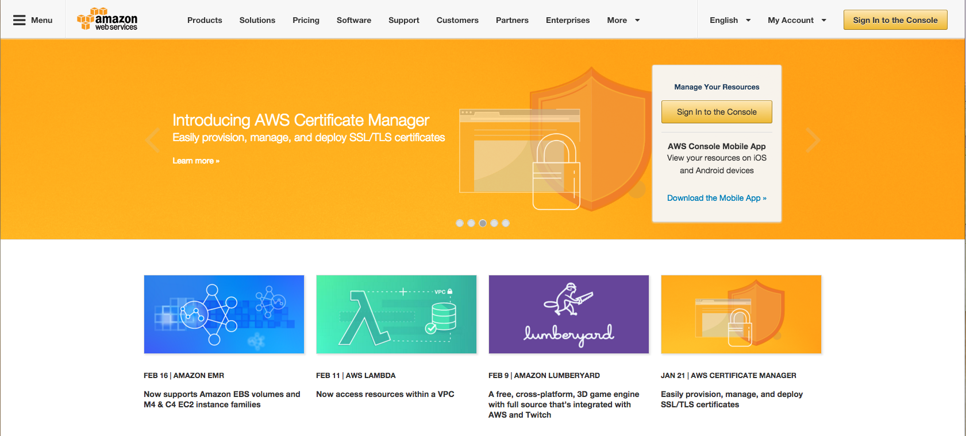966x436 pixels.
Task: Click Sign In to the Console in Manage Your Resources
Action: click(717, 112)
